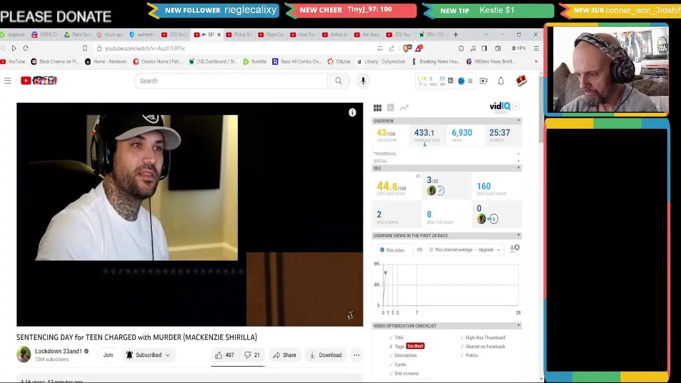Switch to the How Do tab

303,35
